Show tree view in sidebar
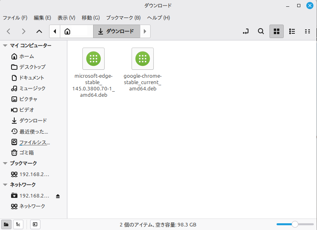 pyautogui.click(x=18, y=224)
